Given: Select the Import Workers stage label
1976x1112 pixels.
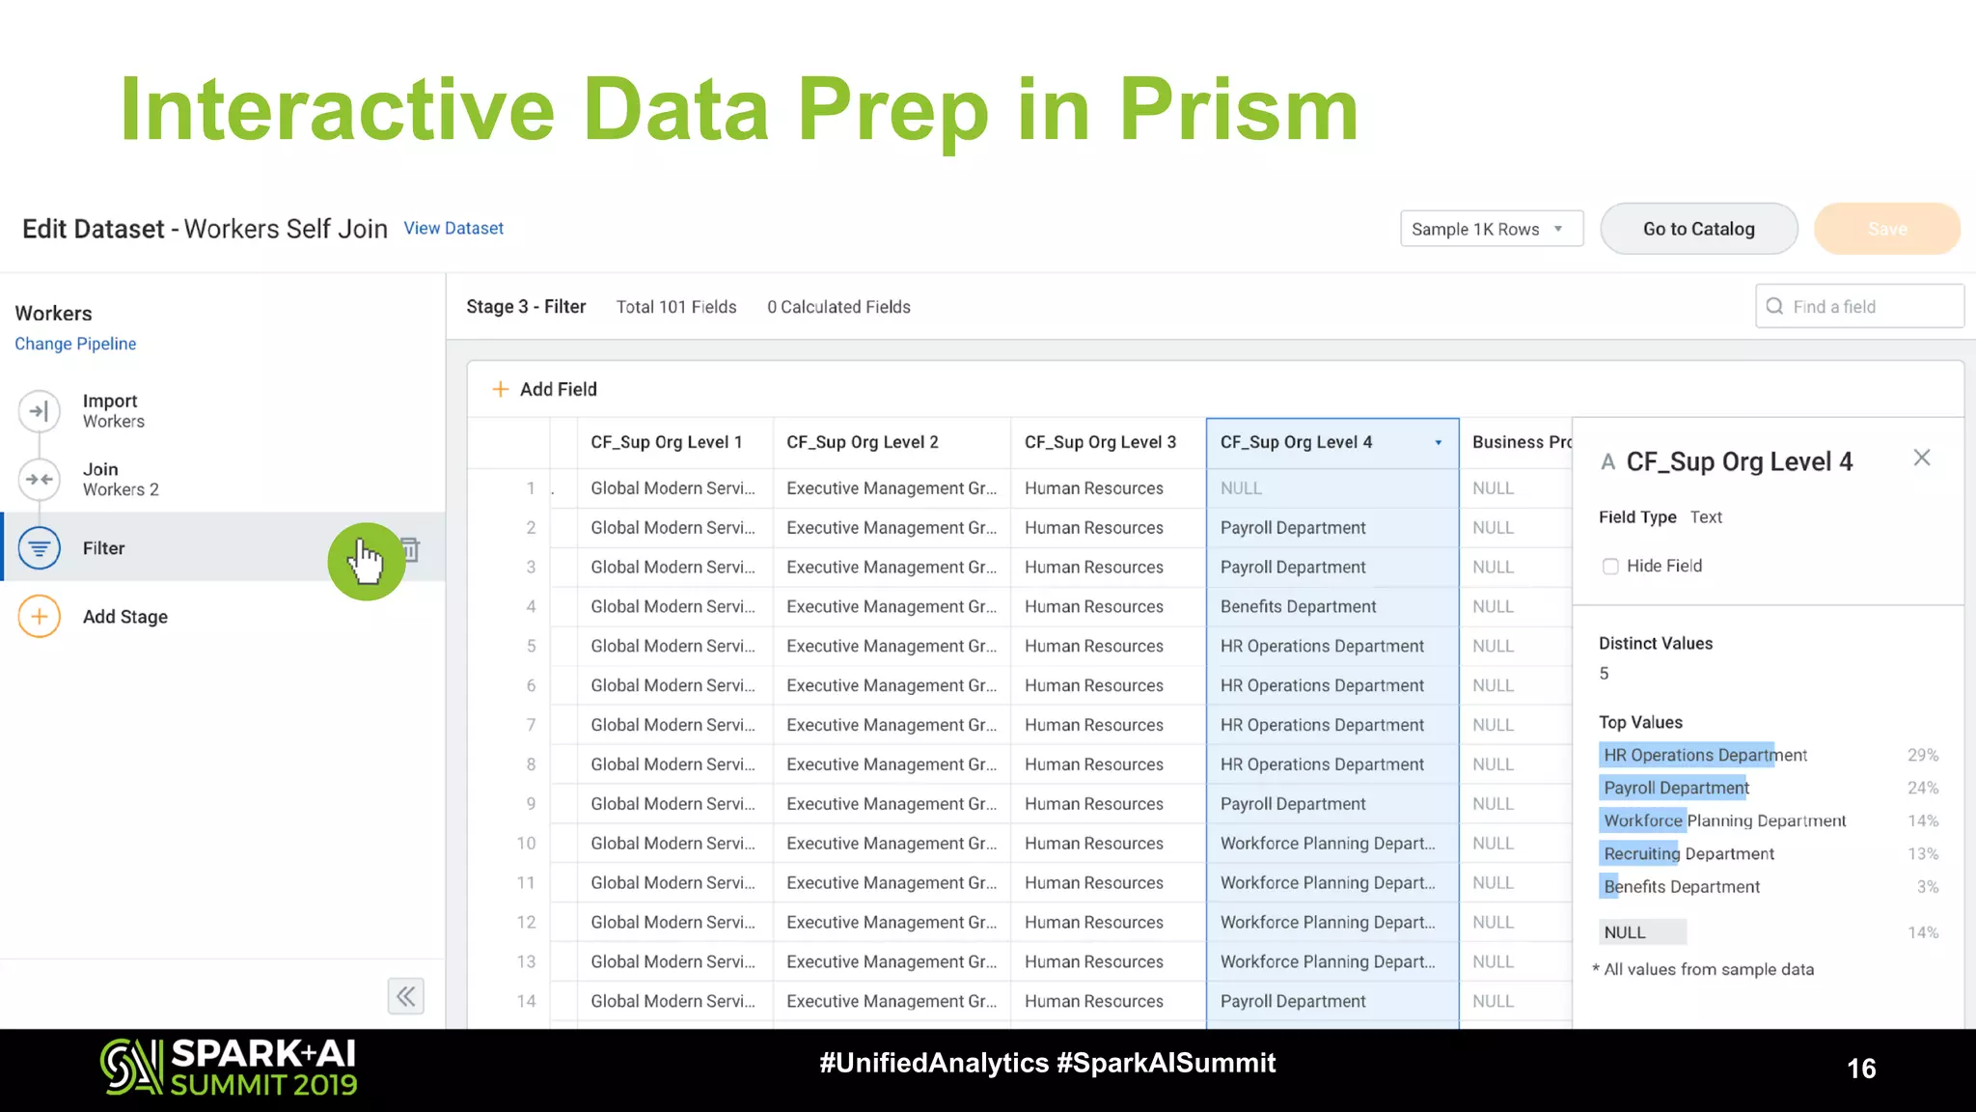Looking at the screenshot, I should pos(114,410).
